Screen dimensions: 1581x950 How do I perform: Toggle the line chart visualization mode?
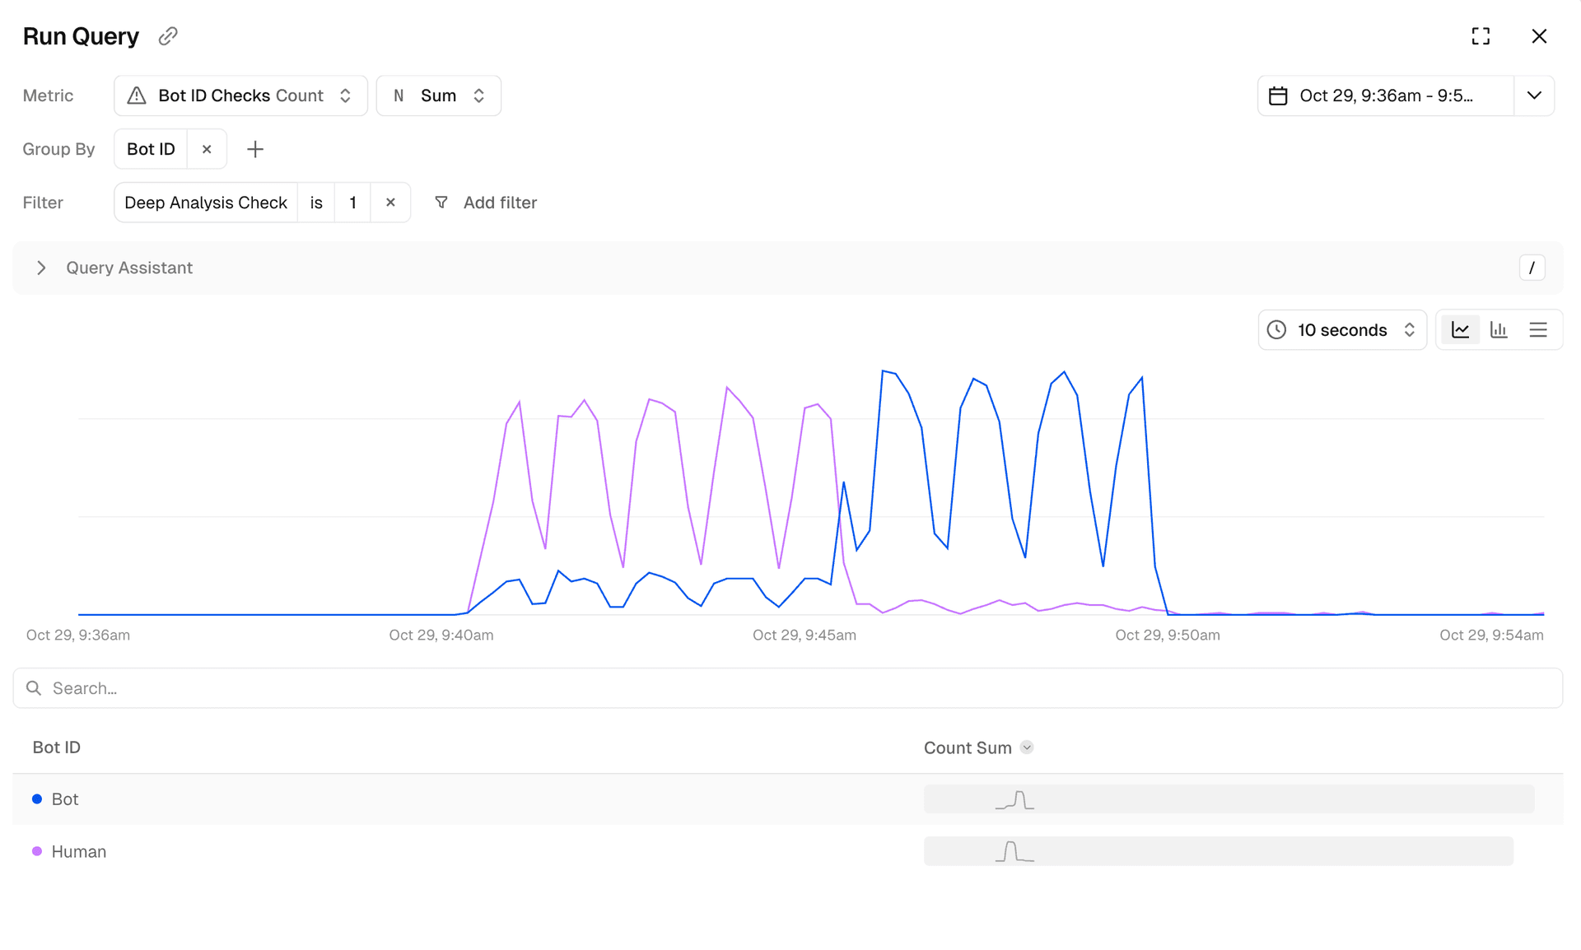point(1460,329)
